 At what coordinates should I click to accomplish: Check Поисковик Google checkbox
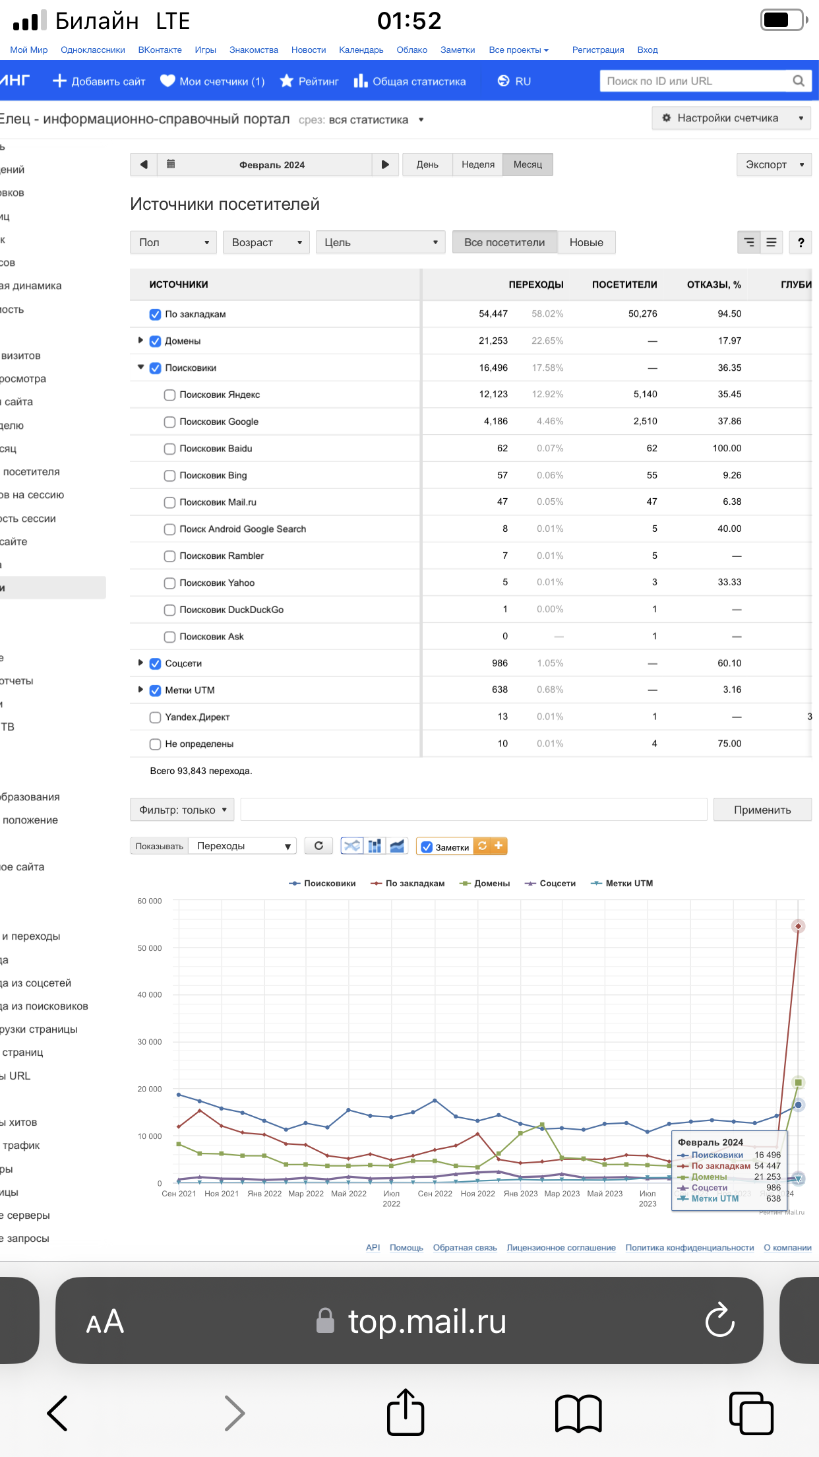pyautogui.click(x=169, y=422)
